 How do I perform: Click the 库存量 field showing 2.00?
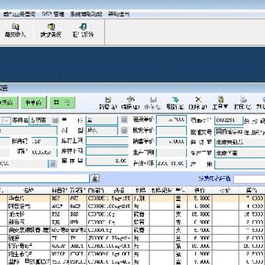[x=107, y=161]
